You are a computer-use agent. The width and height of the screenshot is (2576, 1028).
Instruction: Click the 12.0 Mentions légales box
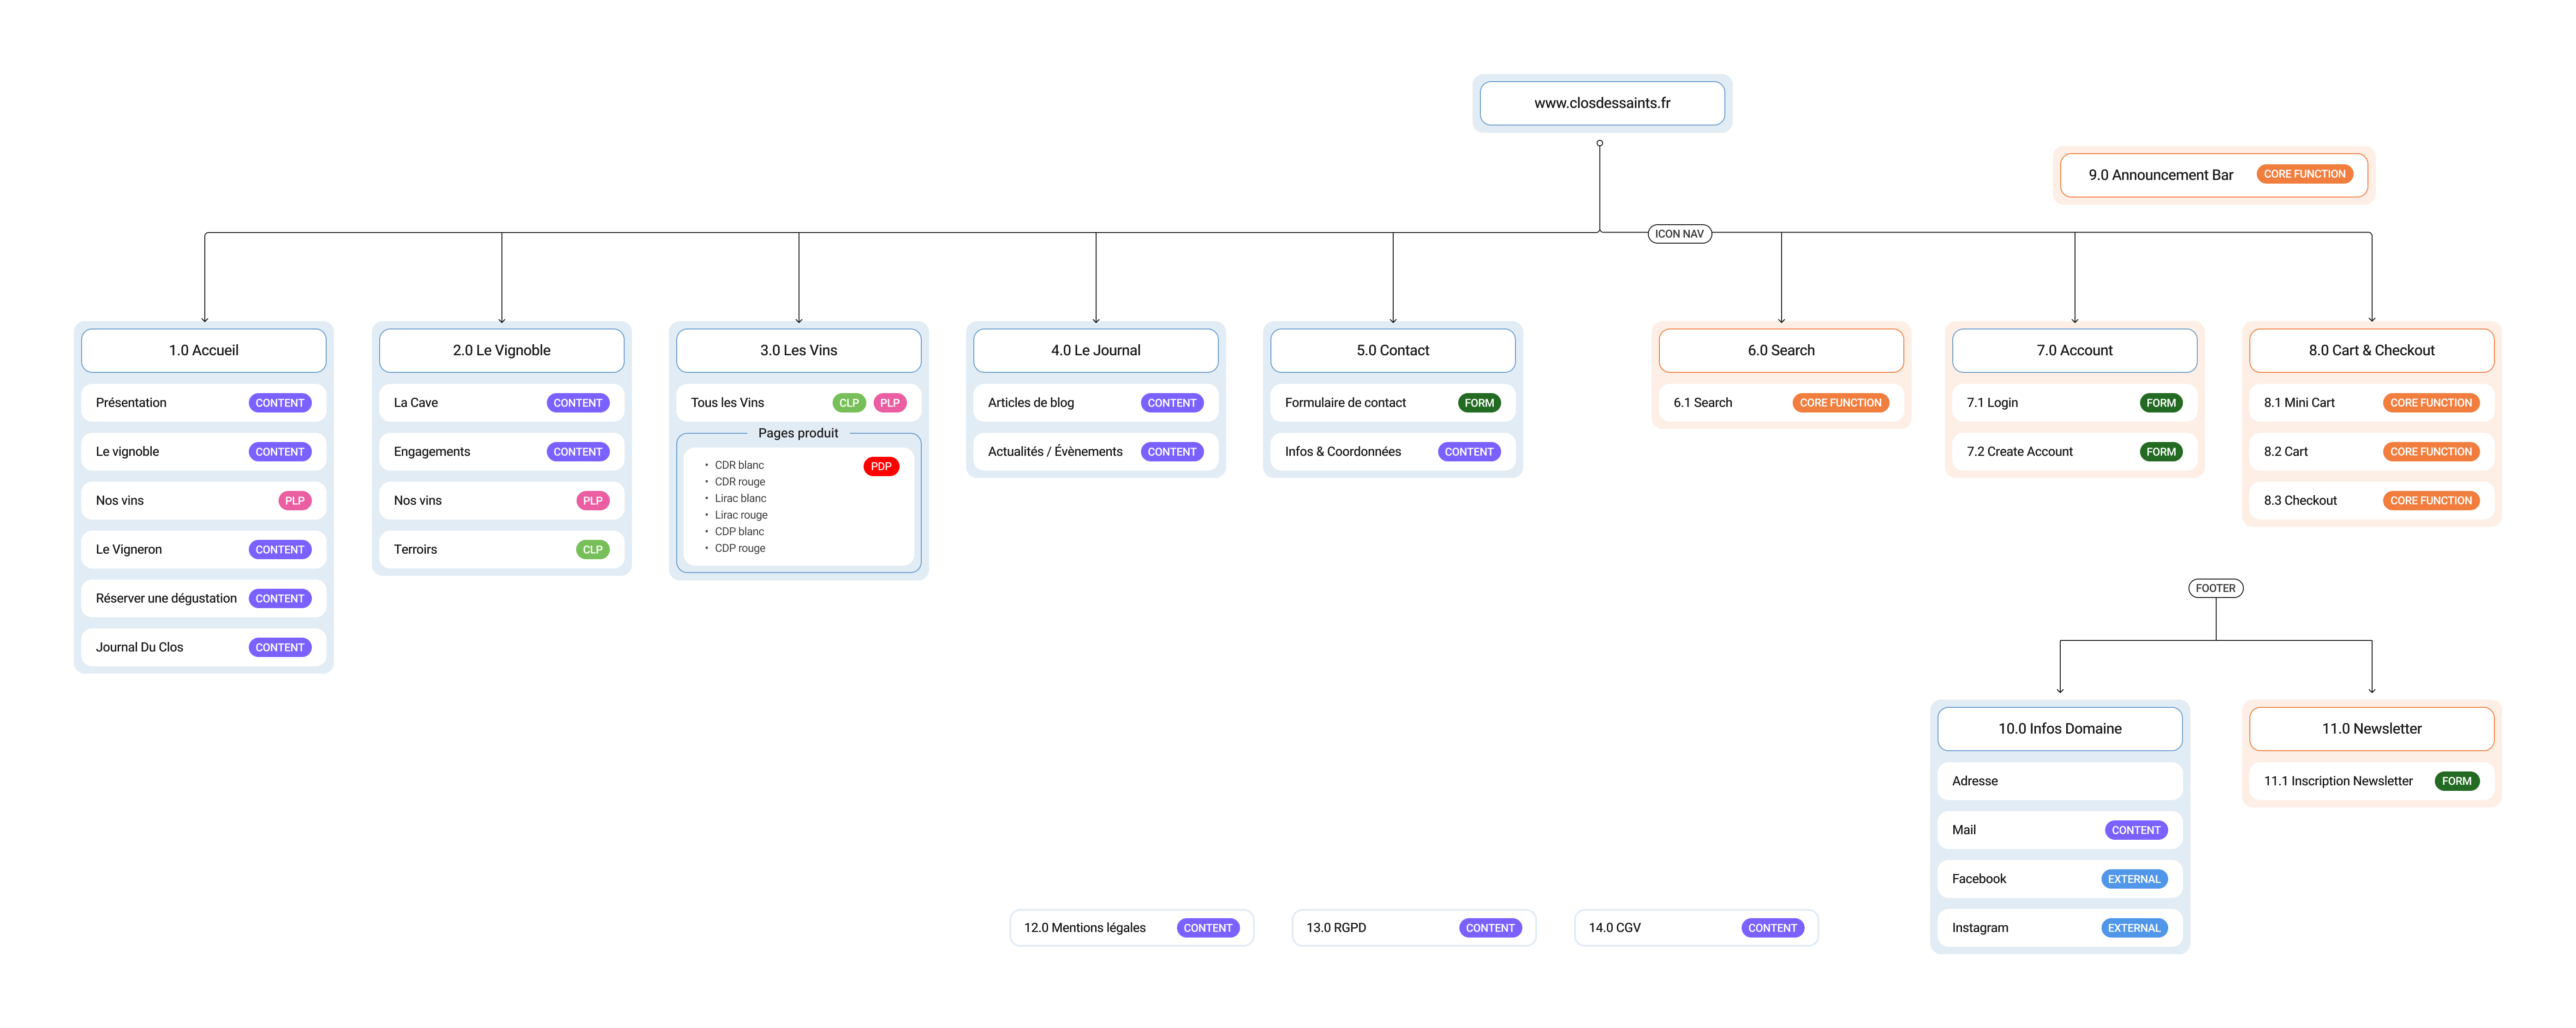tap(1084, 927)
